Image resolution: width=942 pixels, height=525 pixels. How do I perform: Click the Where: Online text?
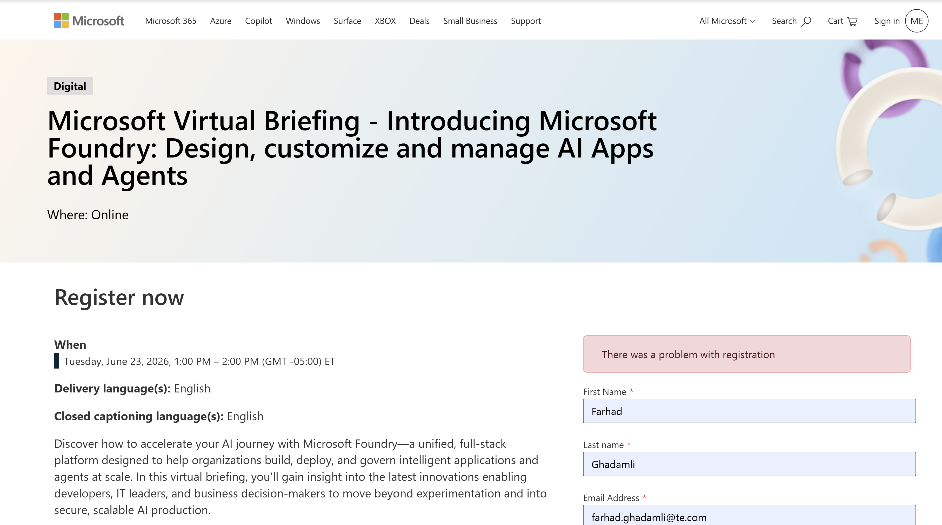coord(88,215)
